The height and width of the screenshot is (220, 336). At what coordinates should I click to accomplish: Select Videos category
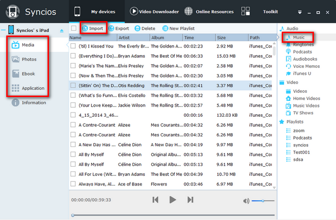pos(296,91)
